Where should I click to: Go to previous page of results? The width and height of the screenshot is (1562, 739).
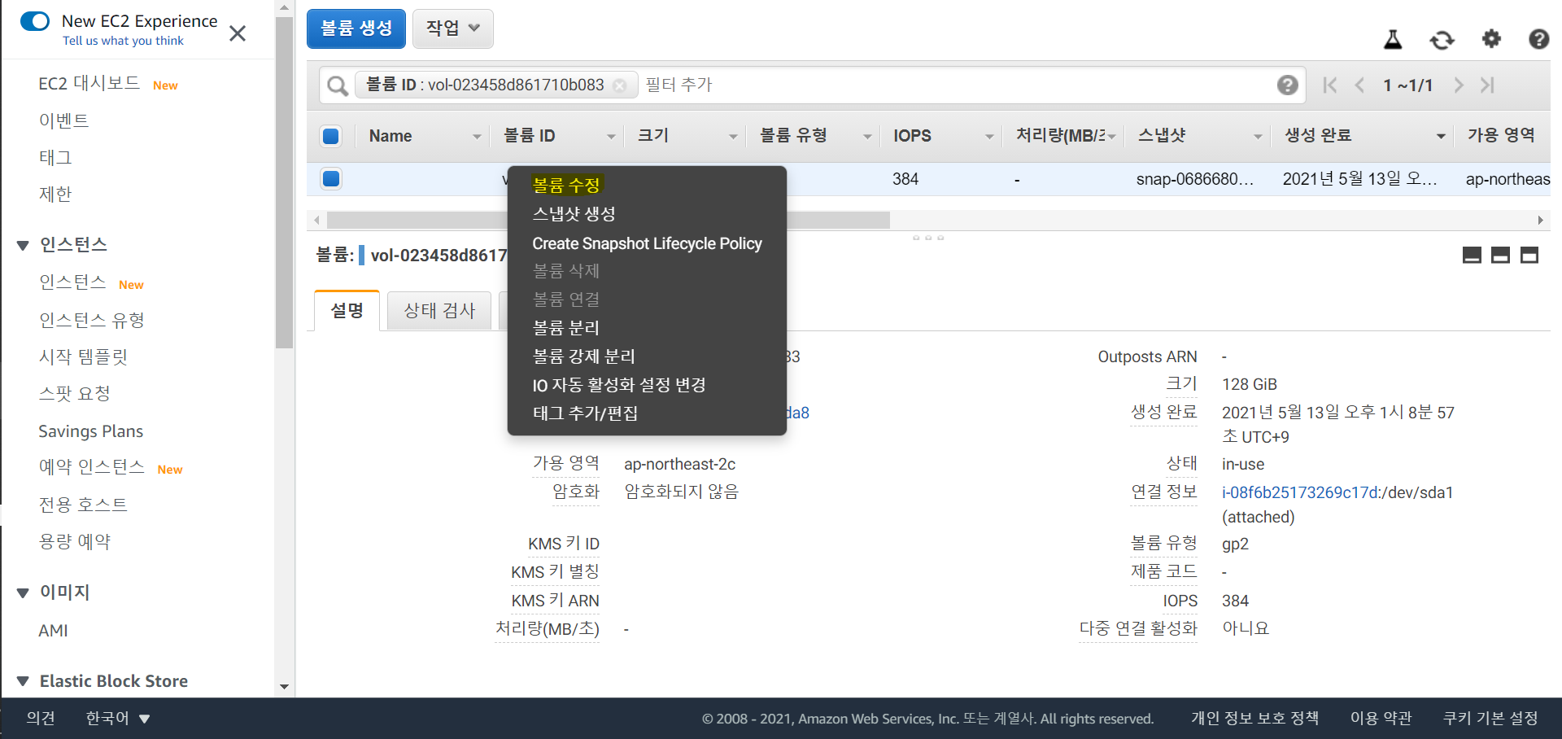(1359, 85)
